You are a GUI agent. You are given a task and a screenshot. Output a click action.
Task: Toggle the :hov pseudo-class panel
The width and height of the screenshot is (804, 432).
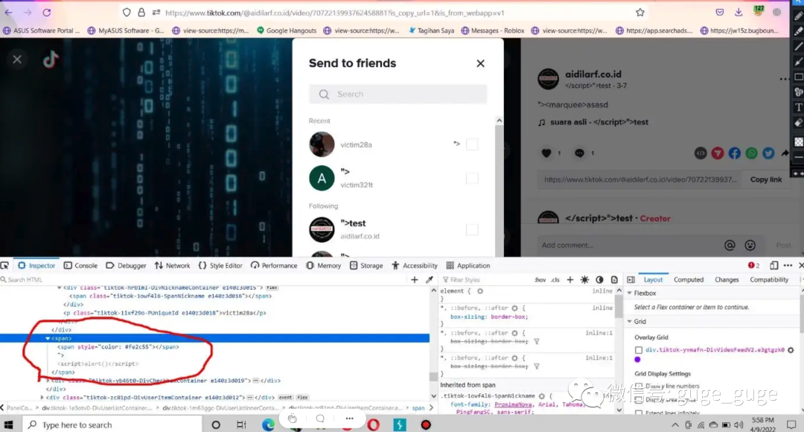click(540, 279)
